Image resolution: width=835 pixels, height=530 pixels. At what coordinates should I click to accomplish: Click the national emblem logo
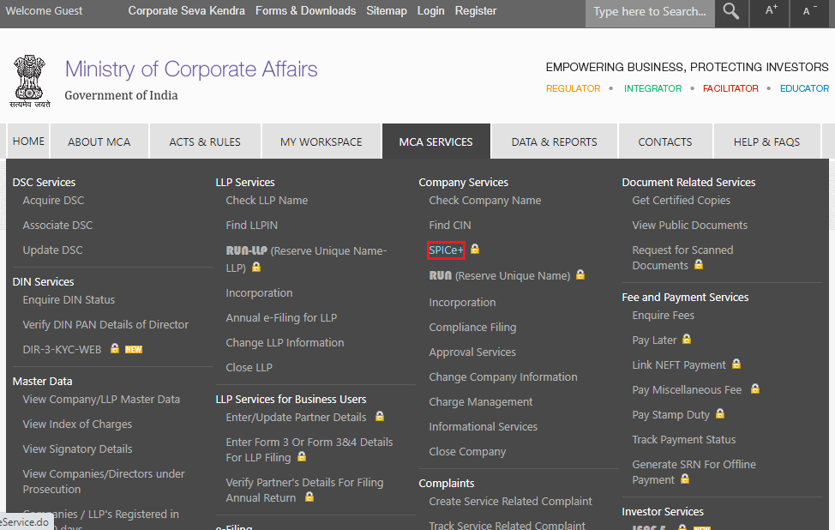pyautogui.click(x=30, y=81)
